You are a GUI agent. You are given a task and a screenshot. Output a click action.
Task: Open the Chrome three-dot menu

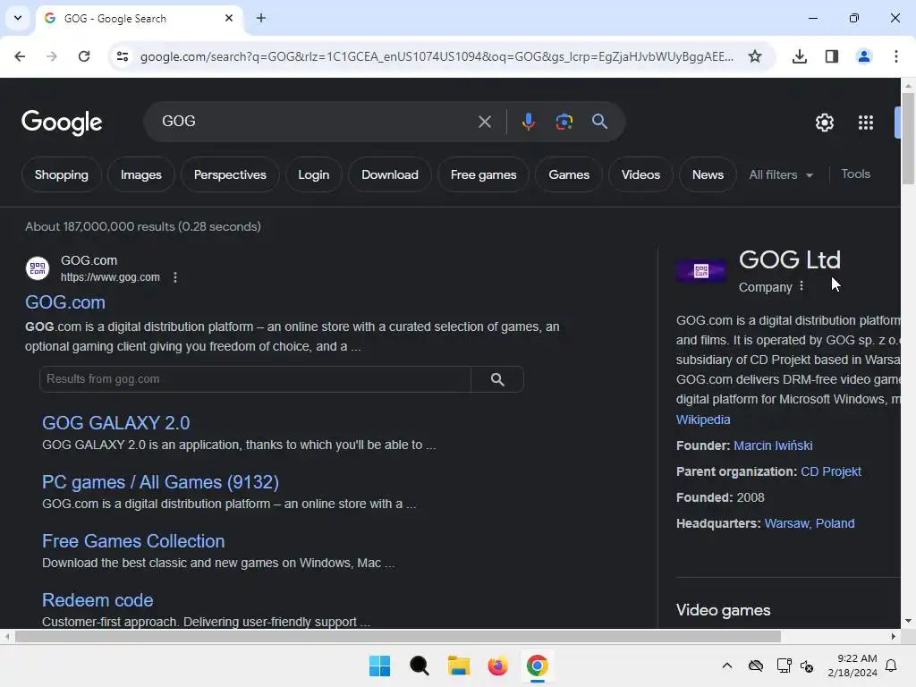896,56
